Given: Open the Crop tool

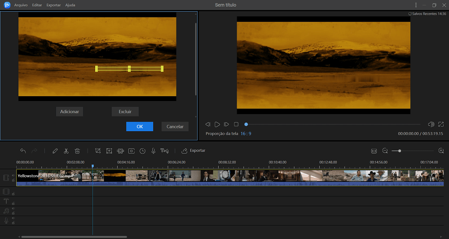Looking at the screenshot, I should 98,151.
